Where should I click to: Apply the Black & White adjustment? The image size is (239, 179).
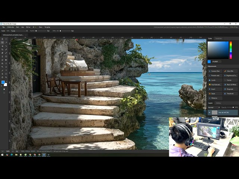pyautogui.click(x=230, y=85)
